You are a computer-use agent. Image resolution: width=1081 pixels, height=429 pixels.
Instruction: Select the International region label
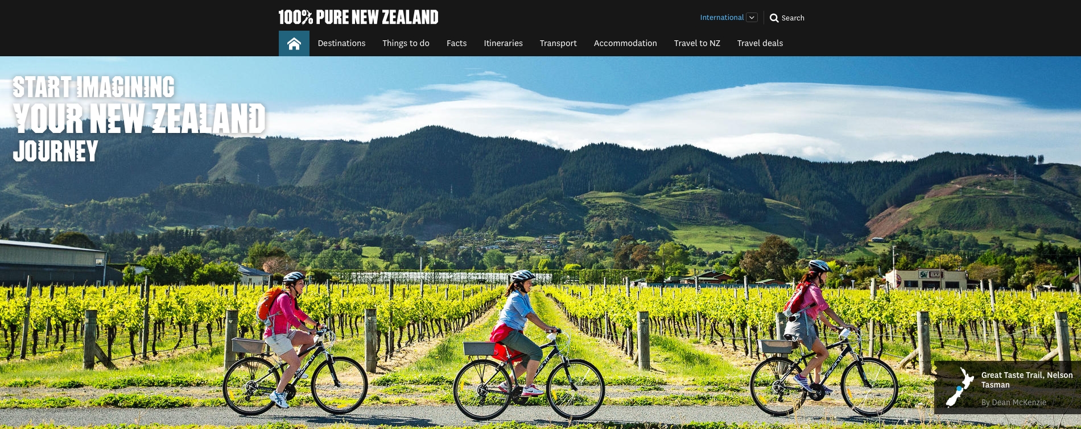coord(721,18)
